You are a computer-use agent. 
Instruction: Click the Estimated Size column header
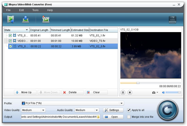point(80,30)
